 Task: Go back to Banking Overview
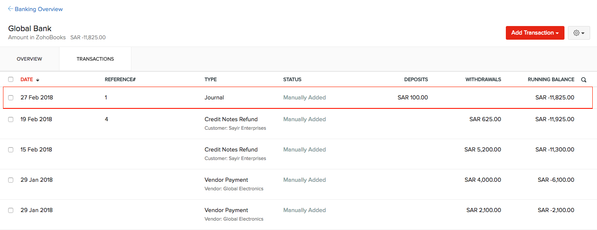pyautogui.click(x=39, y=9)
